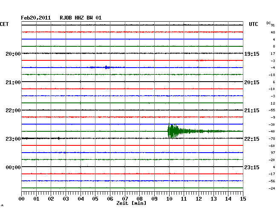
Task: Click the DC offset value "12"
Action: pos(273,103)
